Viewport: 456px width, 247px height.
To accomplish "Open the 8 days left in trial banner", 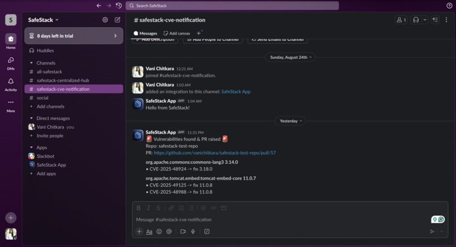I will click(x=74, y=36).
